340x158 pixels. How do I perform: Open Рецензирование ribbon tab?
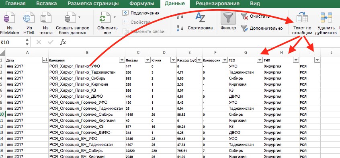217,4
